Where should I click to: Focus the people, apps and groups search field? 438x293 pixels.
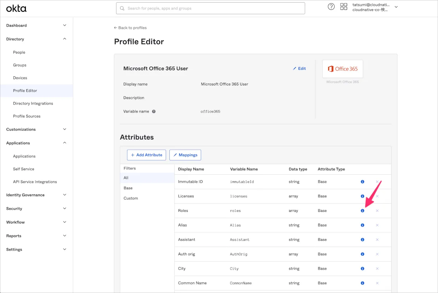[x=211, y=8]
